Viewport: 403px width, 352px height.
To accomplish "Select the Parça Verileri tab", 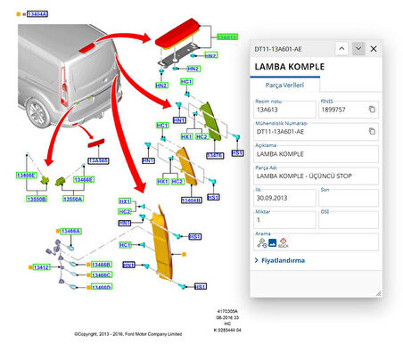I will (284, 85).
